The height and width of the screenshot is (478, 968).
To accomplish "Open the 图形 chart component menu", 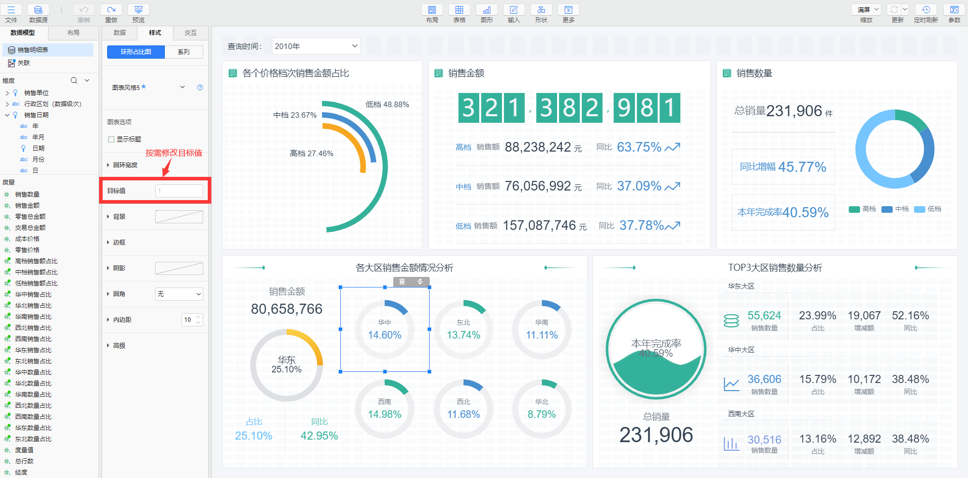I will click(487, 10).
